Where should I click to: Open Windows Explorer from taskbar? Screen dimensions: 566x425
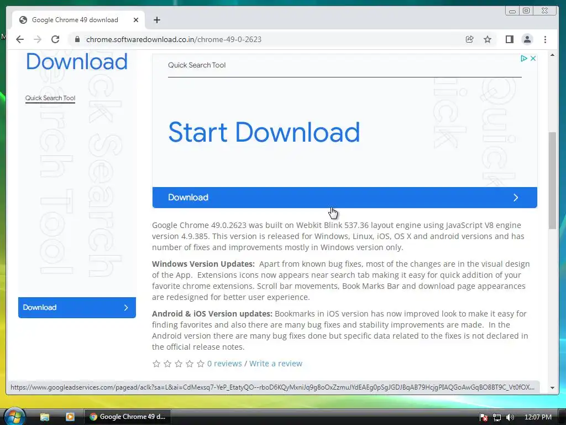tap(44, 417)
